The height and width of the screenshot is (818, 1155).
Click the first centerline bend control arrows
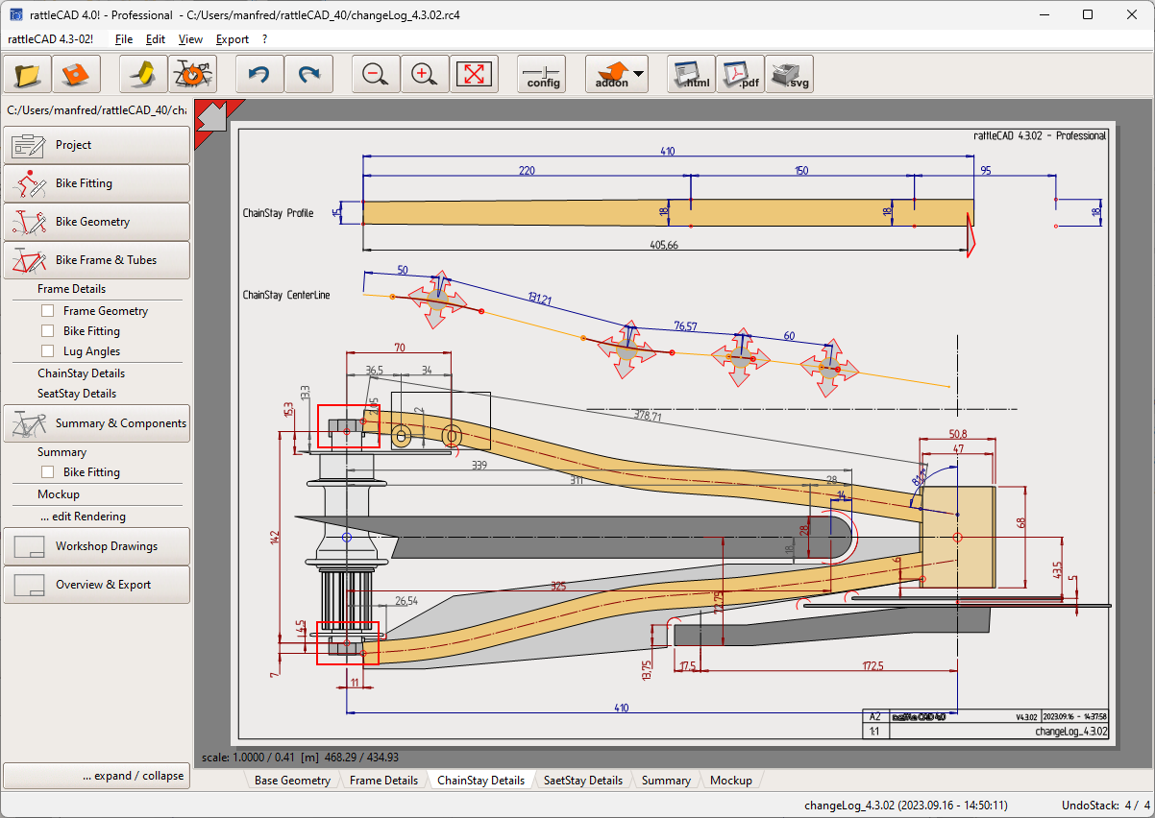tap(438, 301)
